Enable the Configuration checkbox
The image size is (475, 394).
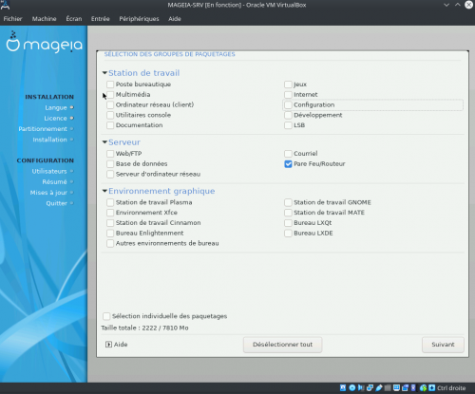(x=288, y=104)
